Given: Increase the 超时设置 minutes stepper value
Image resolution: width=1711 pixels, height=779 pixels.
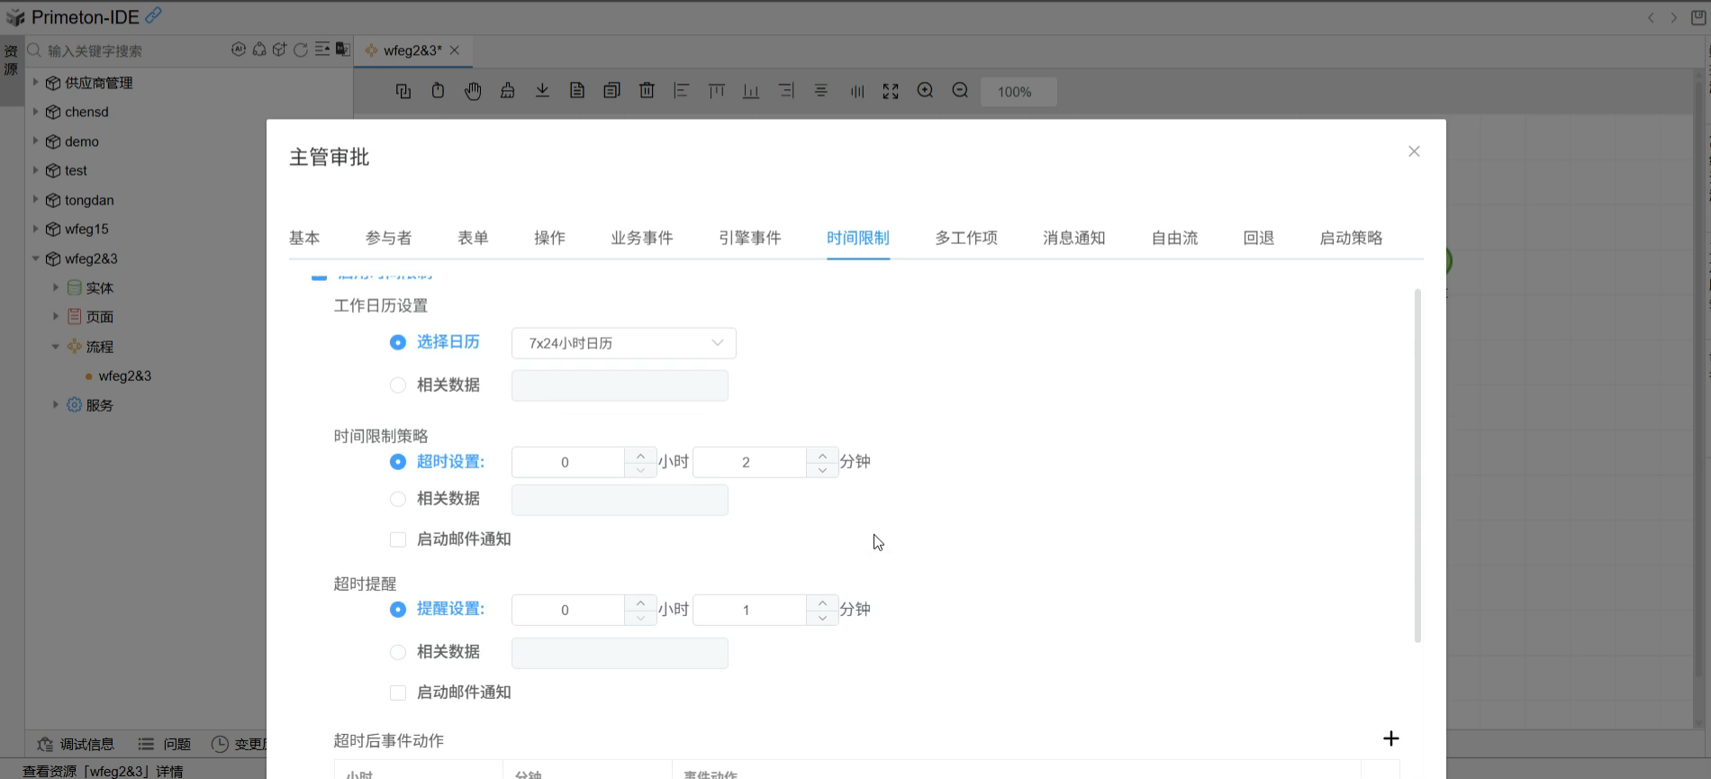Looking at the screenshot, I should point(822,455).
